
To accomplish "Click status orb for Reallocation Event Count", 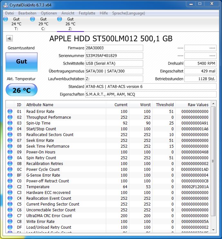I will [x=10, y=198].
